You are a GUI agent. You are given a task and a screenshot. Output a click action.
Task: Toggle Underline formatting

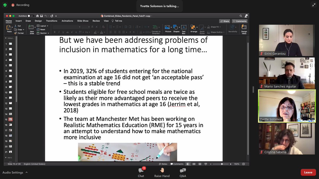click(63, 32)
